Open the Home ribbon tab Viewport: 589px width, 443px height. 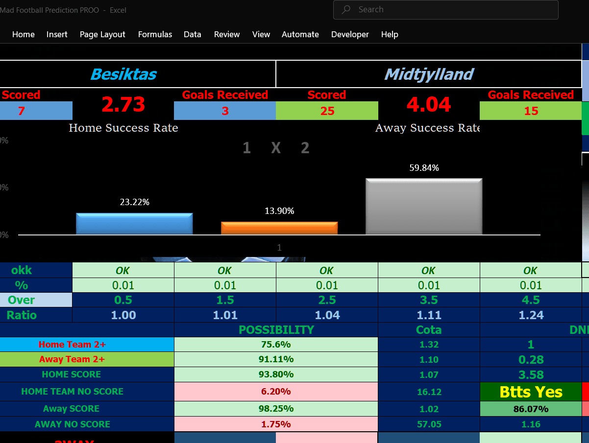point(24,34)
